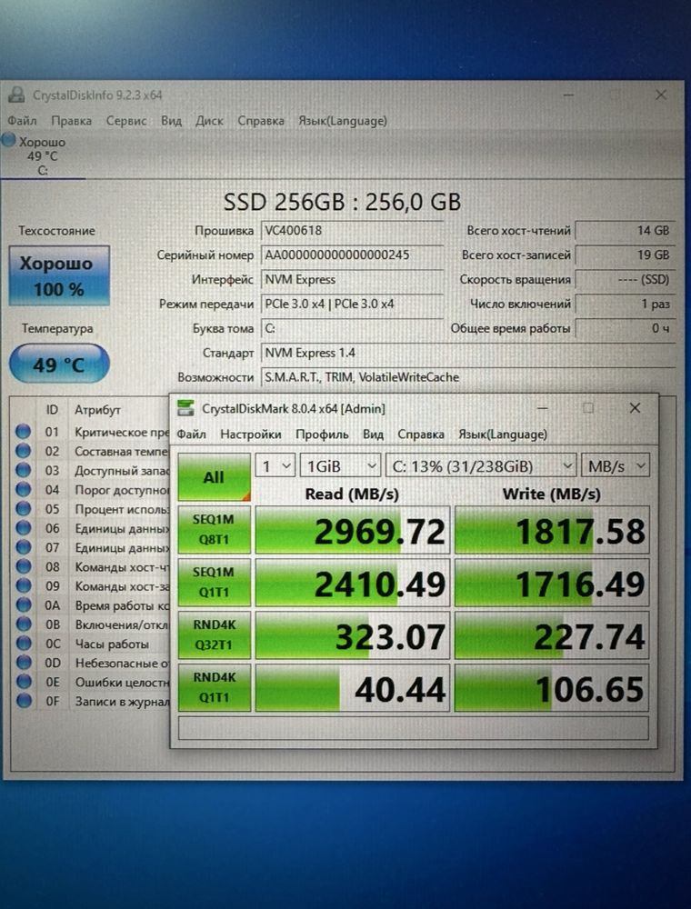The height and width of the screenshot is (909, 691).
Task: Click status circle for attribute 0B
Action: tap(24, 624)
